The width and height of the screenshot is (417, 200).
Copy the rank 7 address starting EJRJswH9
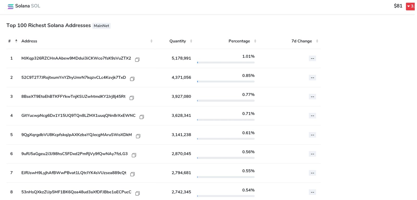tap(132, 174)
